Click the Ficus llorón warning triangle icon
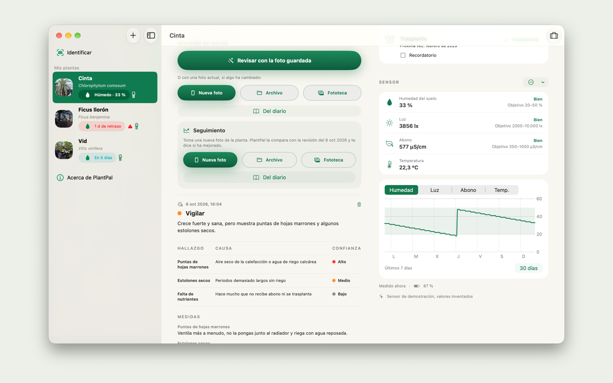Screen dimensions: 613x383 point(130,126)
